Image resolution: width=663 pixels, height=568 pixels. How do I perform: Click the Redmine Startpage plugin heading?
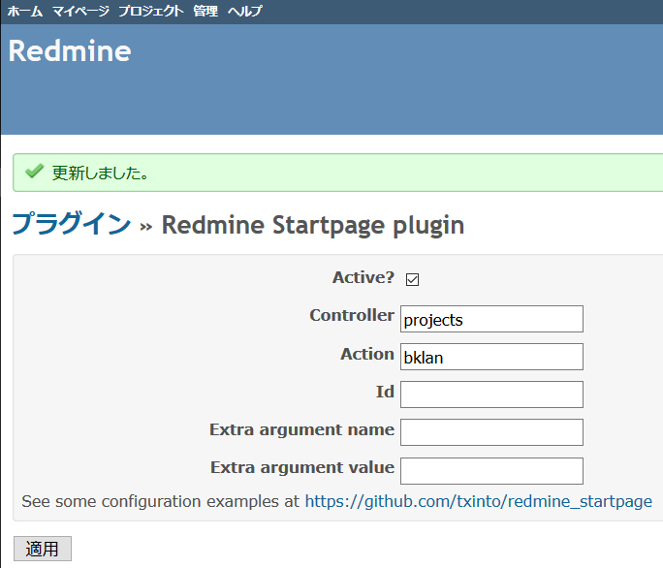point(312,225)
